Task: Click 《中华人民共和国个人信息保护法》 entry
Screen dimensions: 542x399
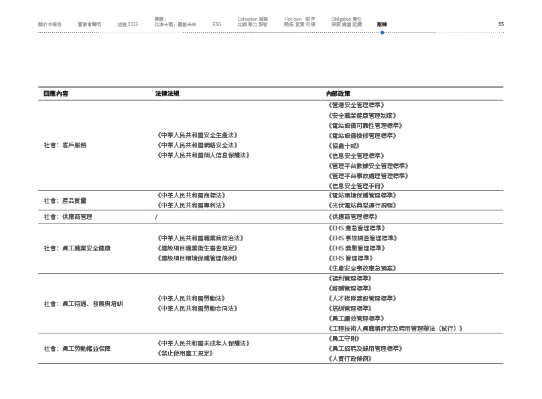Action: click(202, 155)
